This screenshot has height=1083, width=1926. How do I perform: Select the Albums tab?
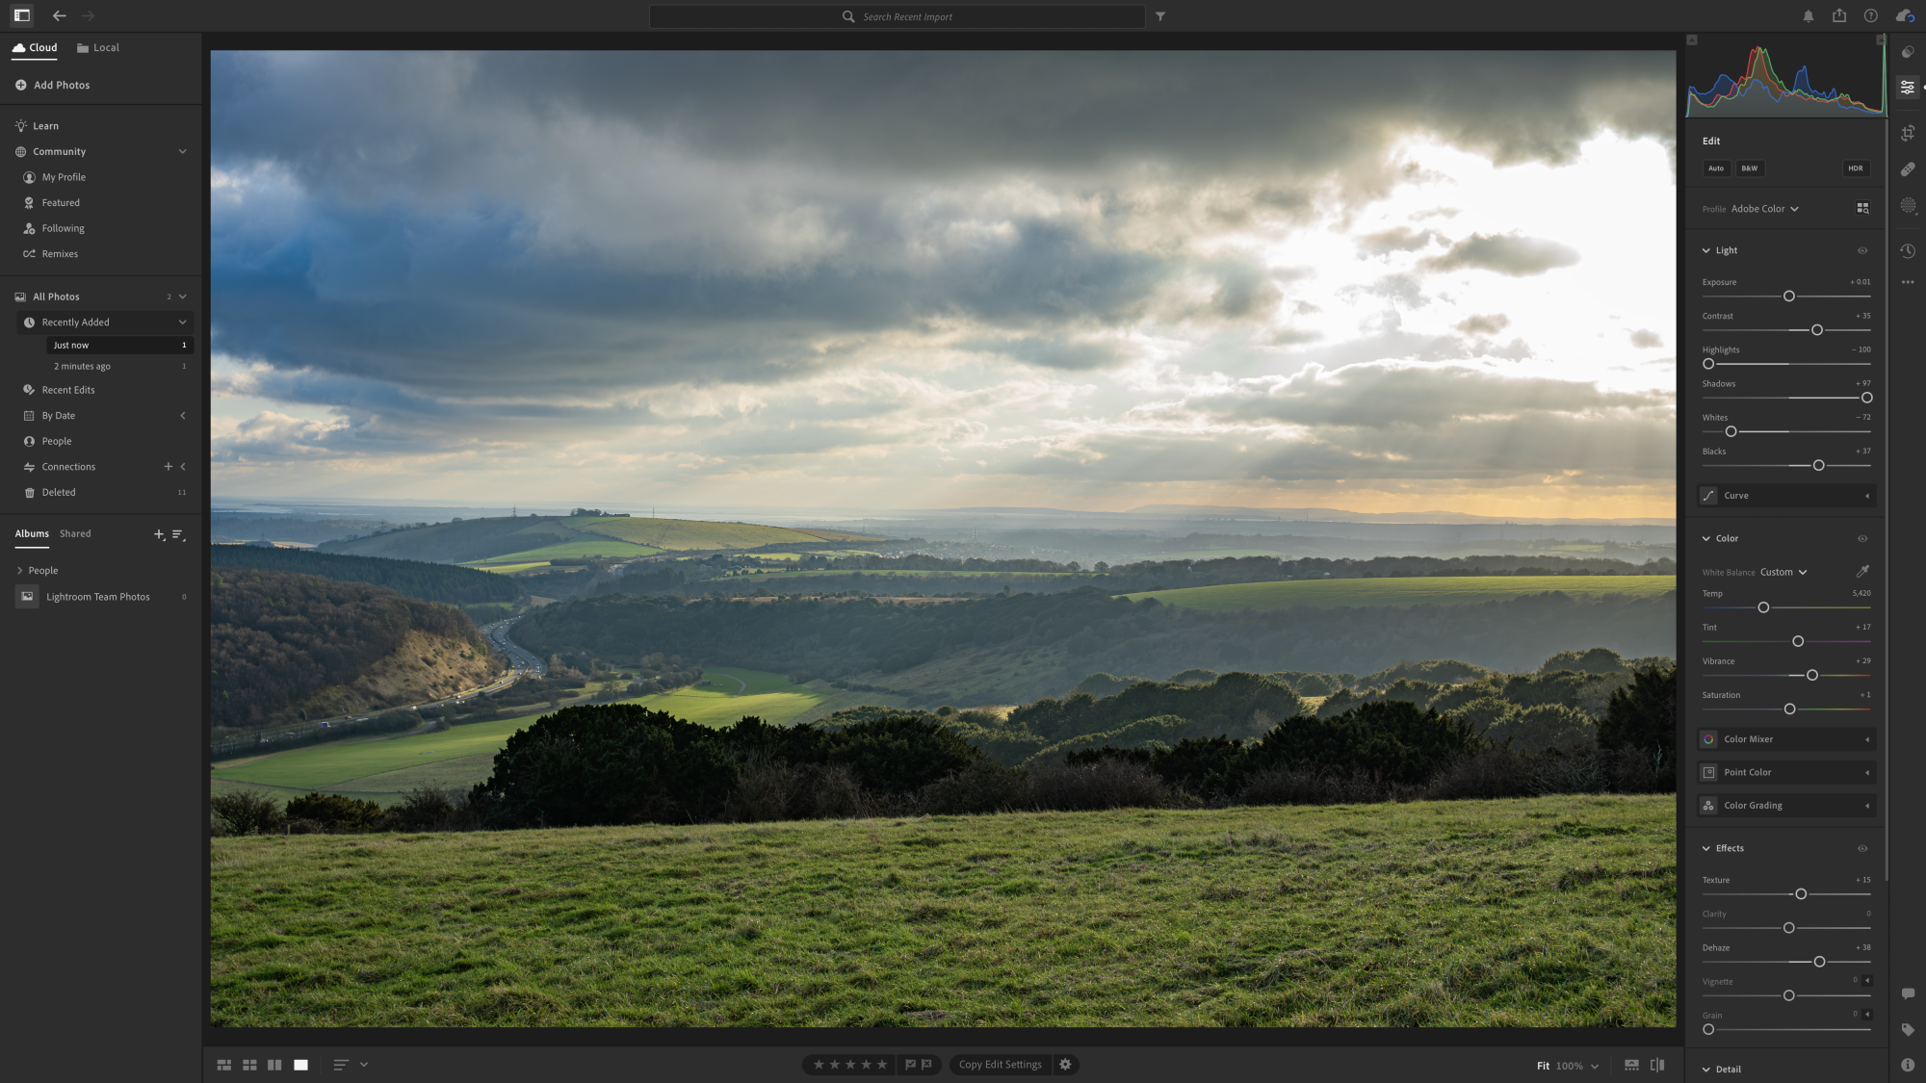32,533
